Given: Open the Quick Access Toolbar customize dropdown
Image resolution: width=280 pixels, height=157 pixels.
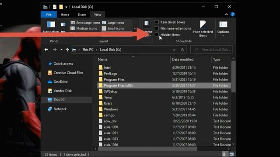Looking at the screenshot, I should pos(66,7).
